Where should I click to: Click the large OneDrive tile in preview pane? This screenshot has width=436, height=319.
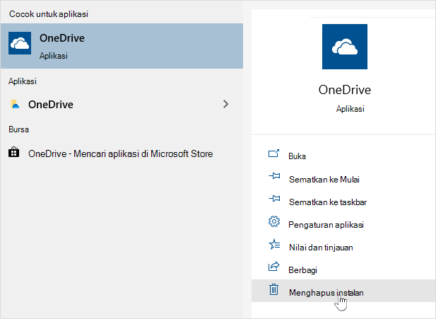click(345, 47)
